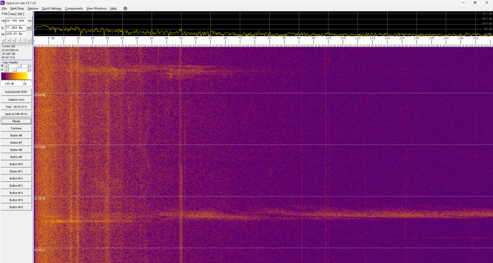Image resolution: width=493 pixels, height=263 pixels.
Task: Open the Start/Stop menu
Action: click(x=17, y=9)
